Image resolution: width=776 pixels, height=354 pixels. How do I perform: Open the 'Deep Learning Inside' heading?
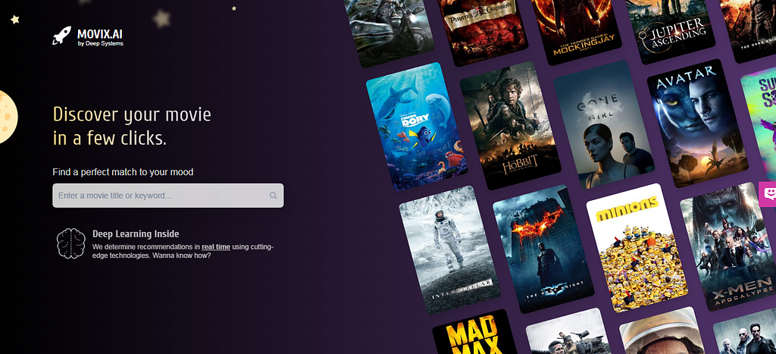click(x=136, y=233)
